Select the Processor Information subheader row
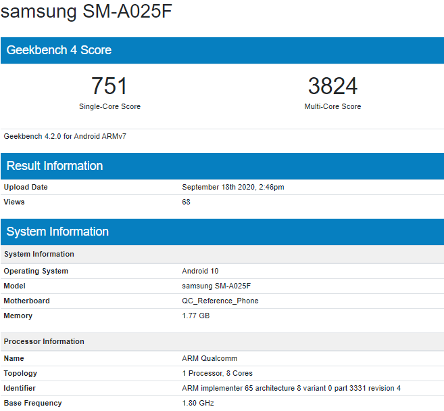 click(44, 341)
